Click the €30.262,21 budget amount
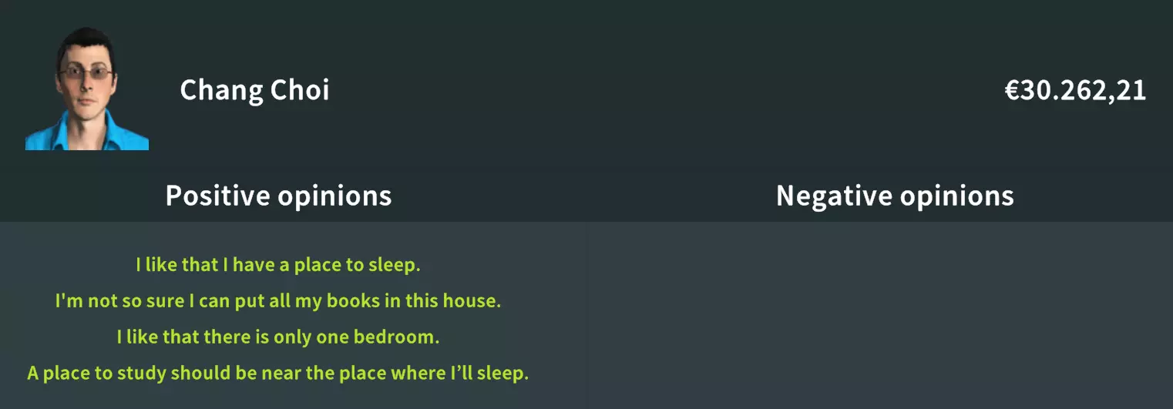This screenshot has width=1173, height=409. click(1075, 91)
